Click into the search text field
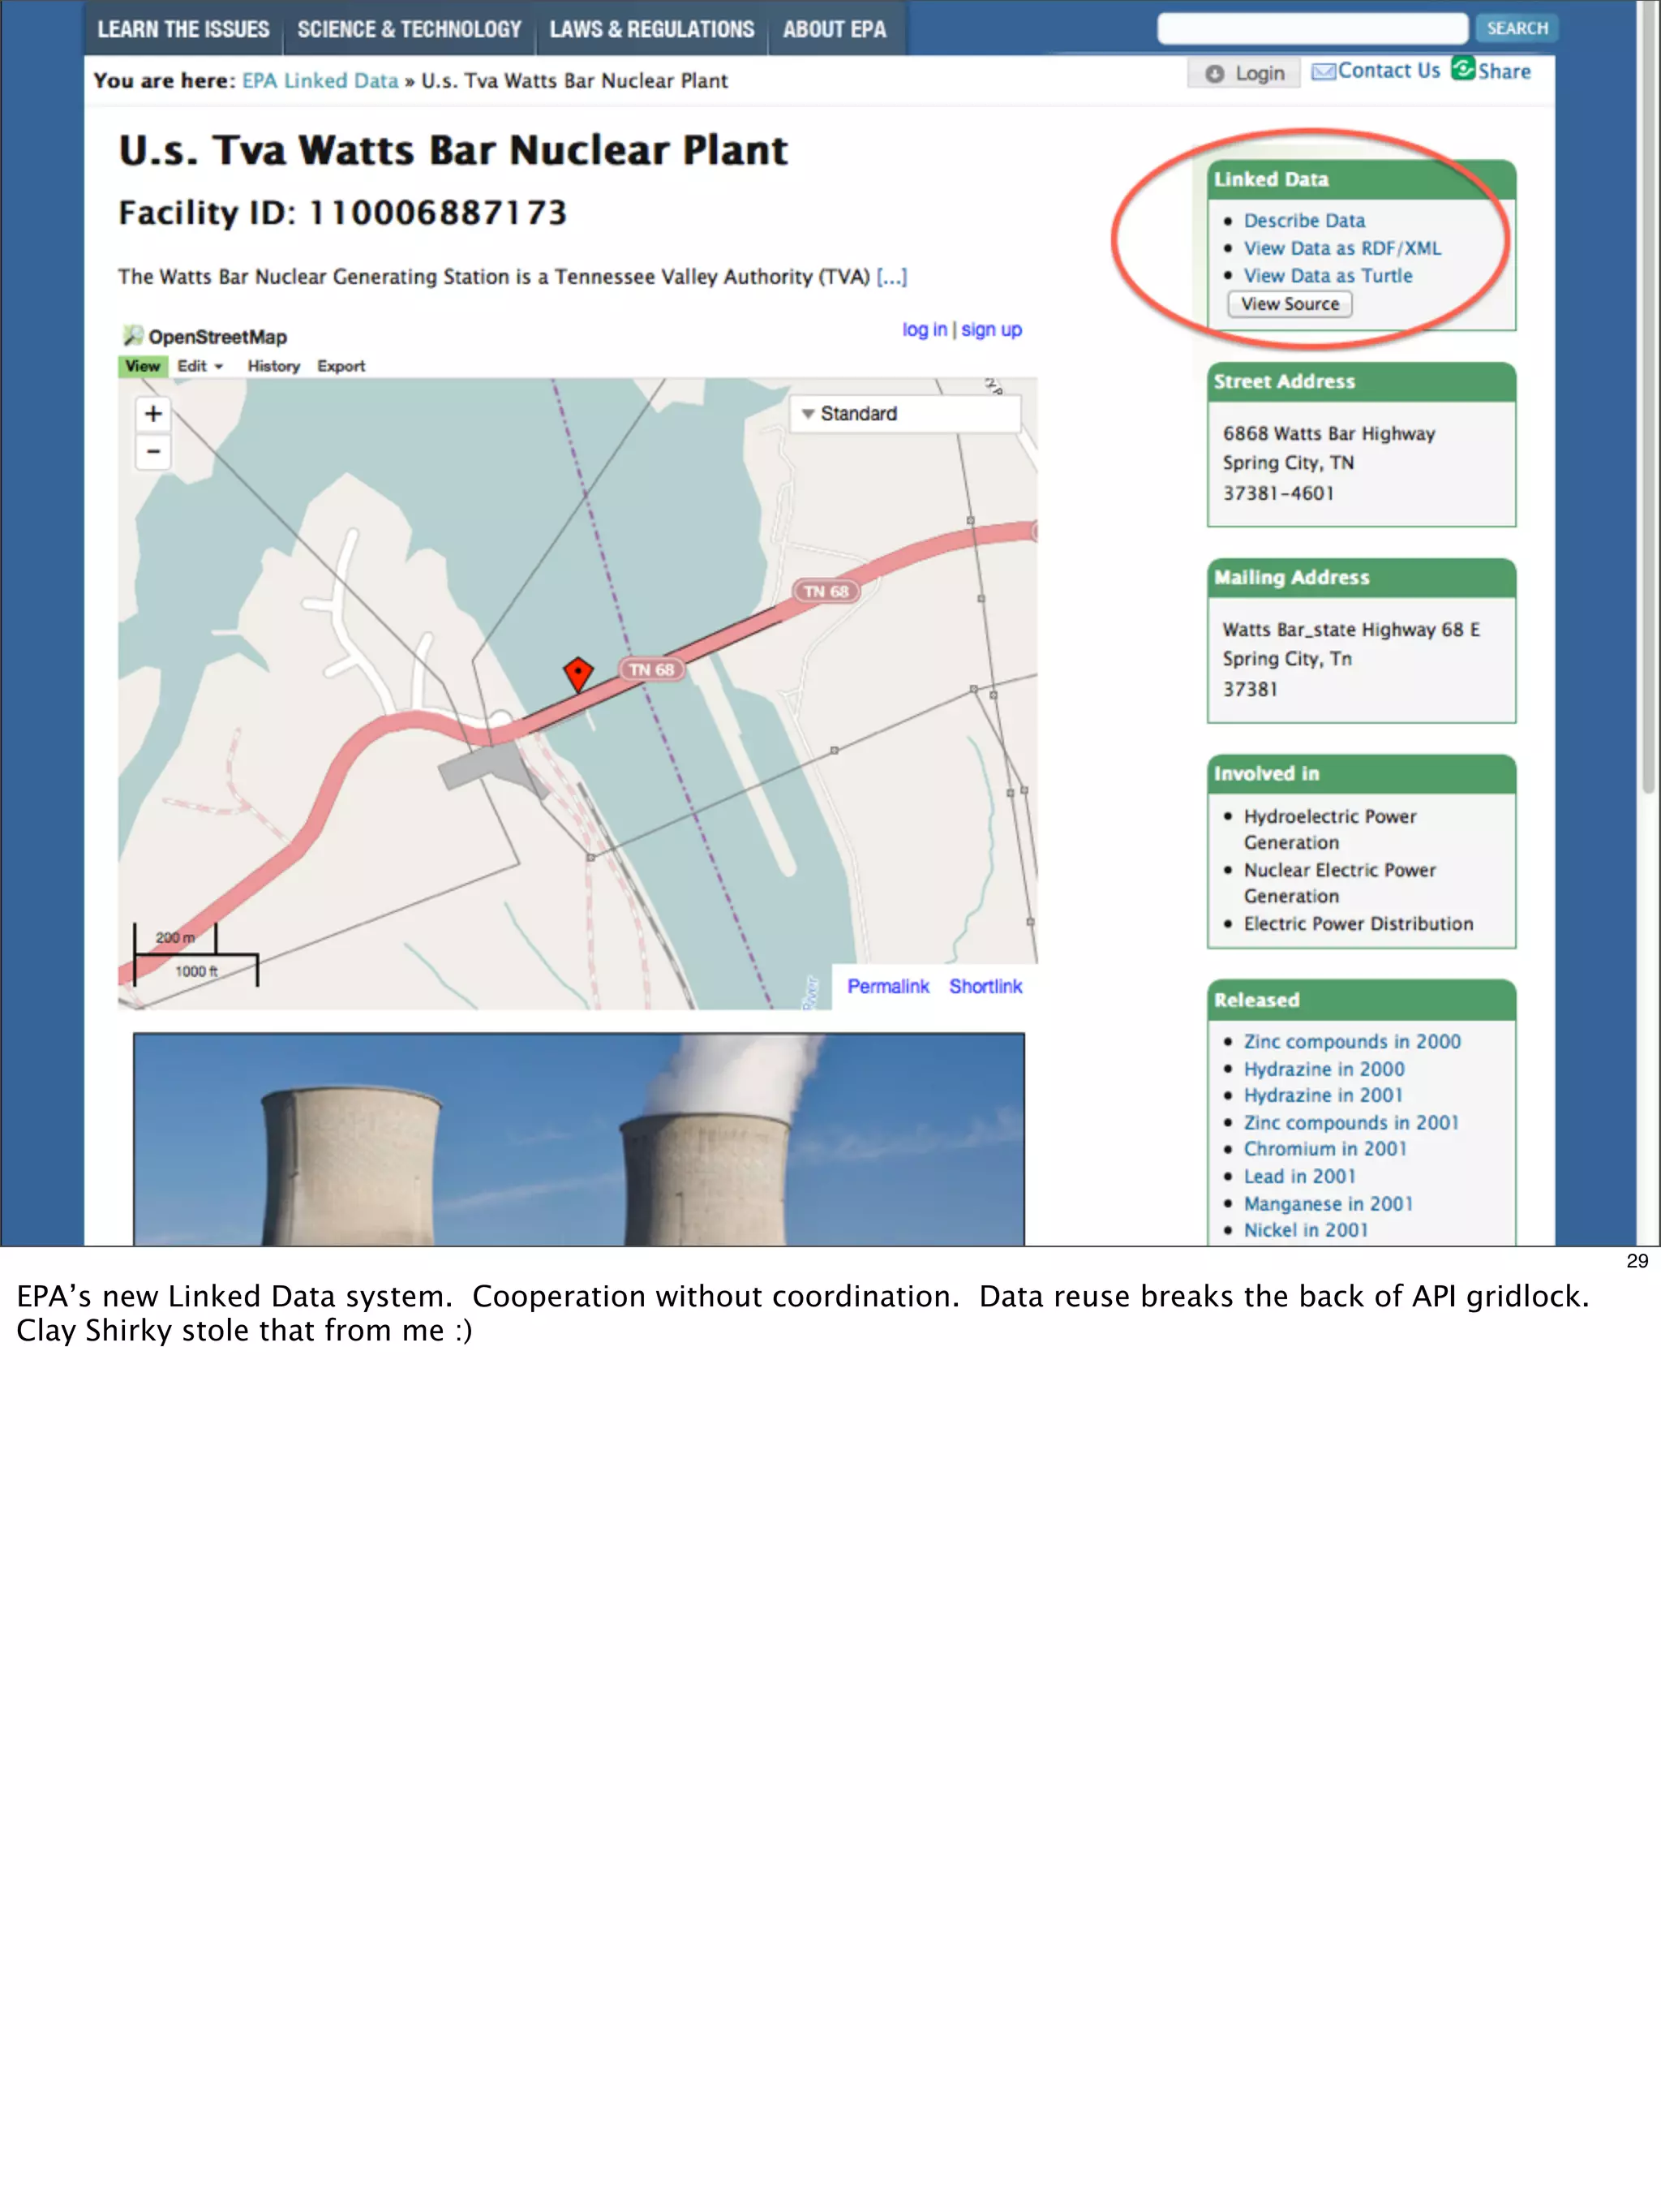The height and width of the screenshot is (2212, 1661). point(1312,28)
